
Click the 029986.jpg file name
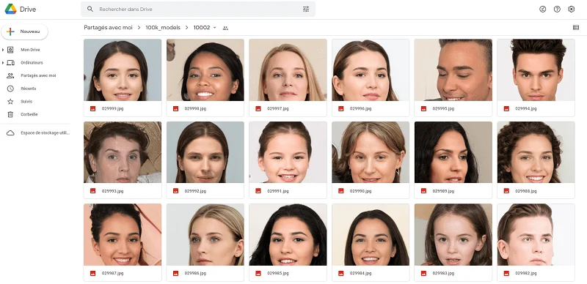(x=195, y=273)
